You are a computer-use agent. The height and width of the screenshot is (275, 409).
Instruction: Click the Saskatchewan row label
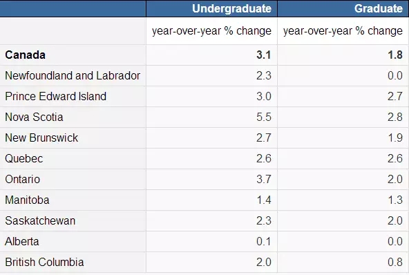pyautogui.click(x=40, y=220)
